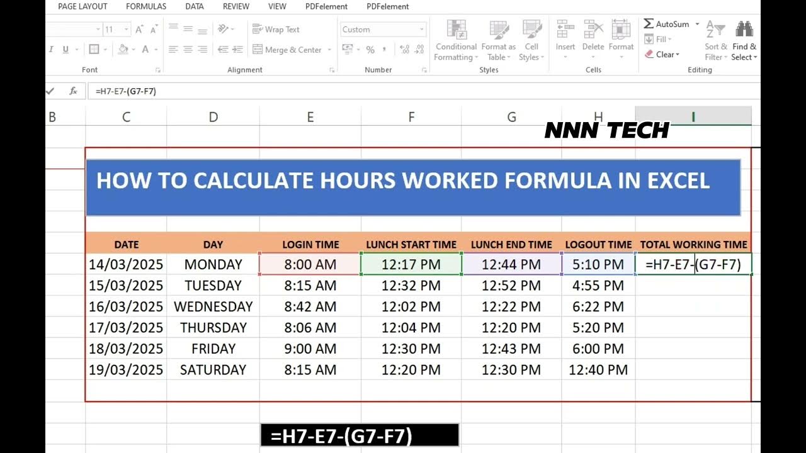The height and width of the screenshot is (453, 806).
Task: Middle align cell contents
Action: point(188,28)
